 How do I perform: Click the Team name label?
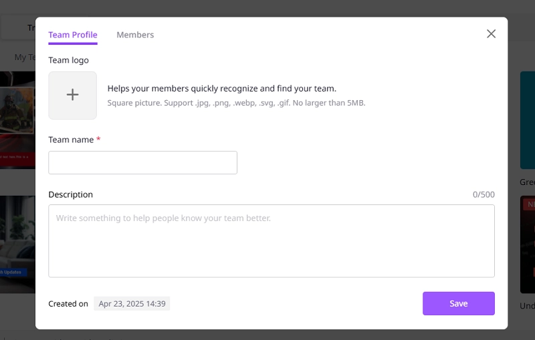[x=72, y=140]
